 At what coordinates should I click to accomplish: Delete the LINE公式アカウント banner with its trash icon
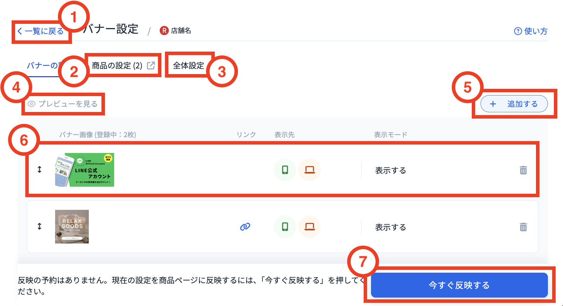click(523, 170)
